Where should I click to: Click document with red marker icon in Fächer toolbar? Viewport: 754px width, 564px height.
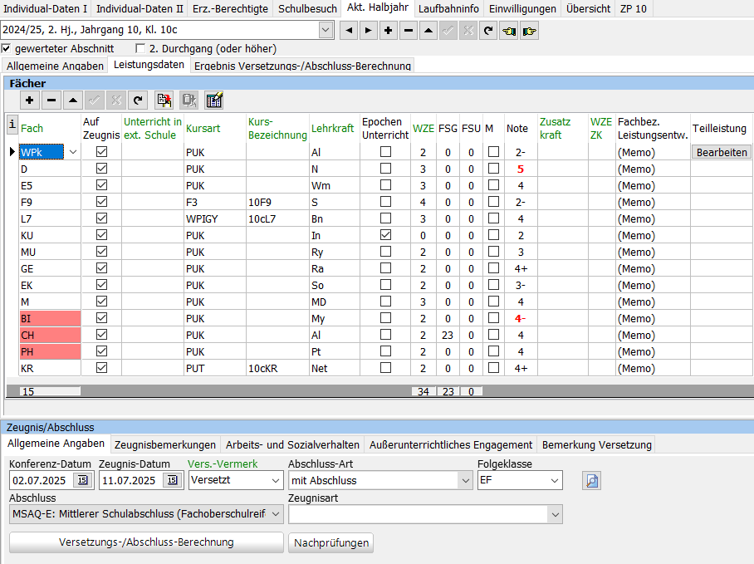pyautogui.click(x=164, y=100)
